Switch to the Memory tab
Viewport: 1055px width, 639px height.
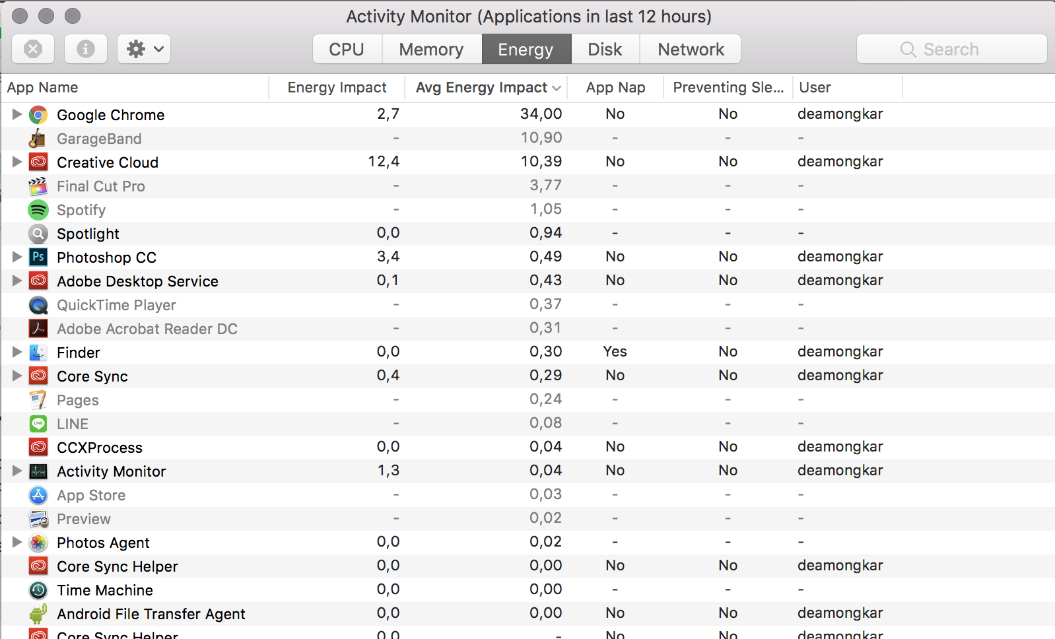pyautogui.click(x=431, y=50)
